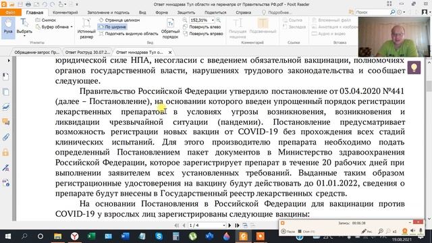The width and height of the screenshot is (432, 243).
Task: Toggle Подогнать видимую область view
Action: click(x=128, y=34)
